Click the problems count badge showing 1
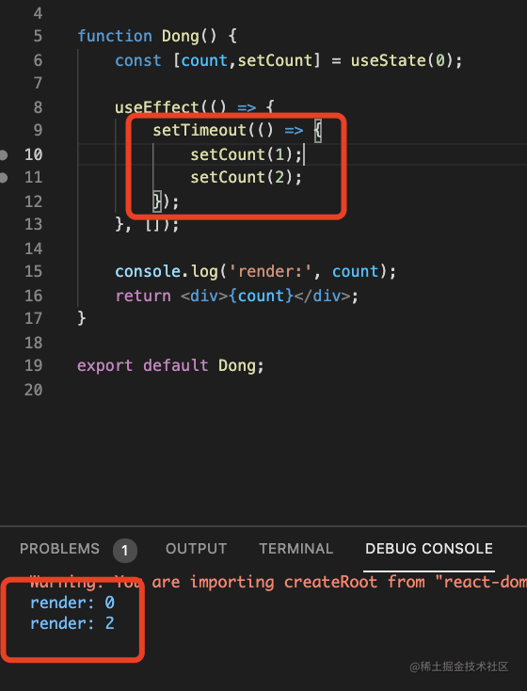This screenshot has width=527, height=691. [125, 550]
